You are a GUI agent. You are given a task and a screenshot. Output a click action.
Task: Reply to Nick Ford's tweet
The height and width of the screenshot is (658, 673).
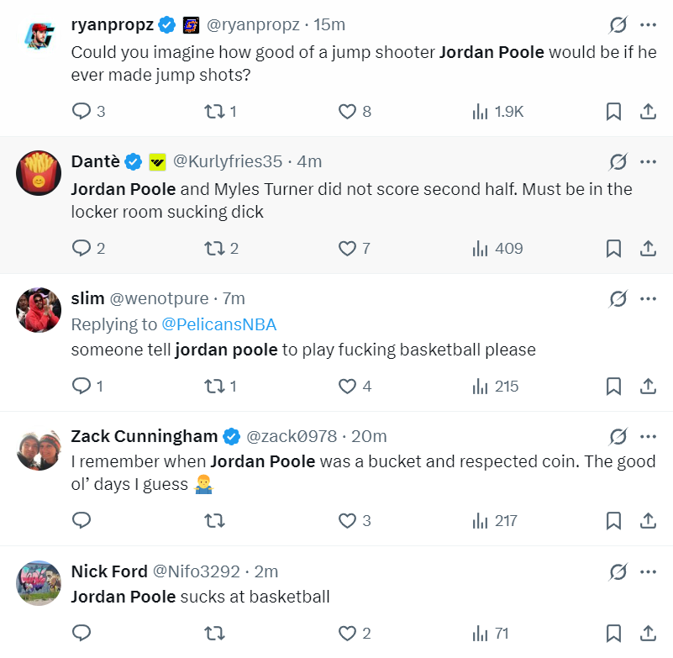click(x=81, y=633)
